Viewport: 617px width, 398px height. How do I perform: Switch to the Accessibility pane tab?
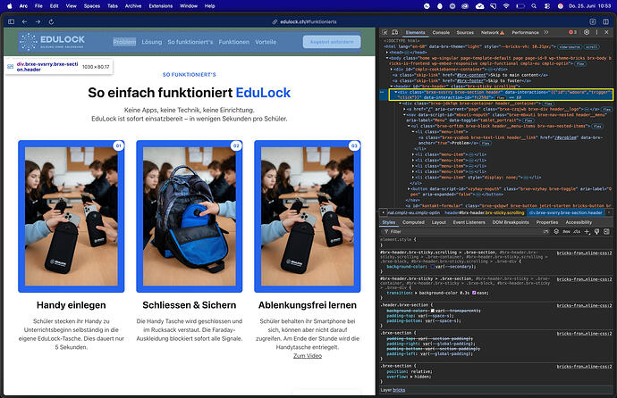point(579,222)
